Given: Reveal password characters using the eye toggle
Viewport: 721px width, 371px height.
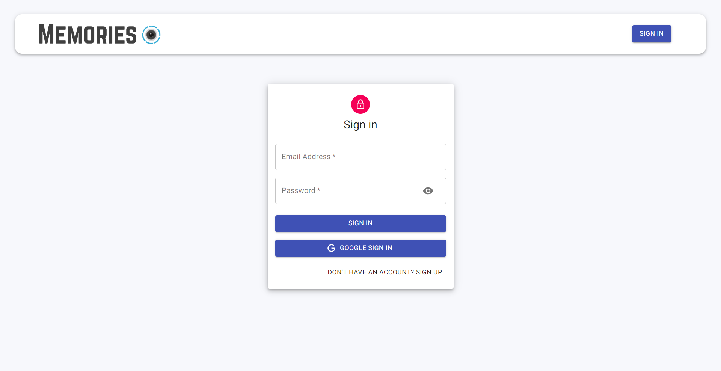Looking at the screenshot, I should (x=428, y=191).
